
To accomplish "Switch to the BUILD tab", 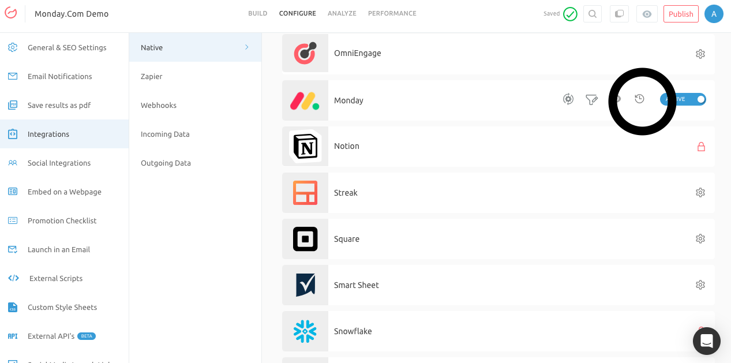I will (257, 13).
